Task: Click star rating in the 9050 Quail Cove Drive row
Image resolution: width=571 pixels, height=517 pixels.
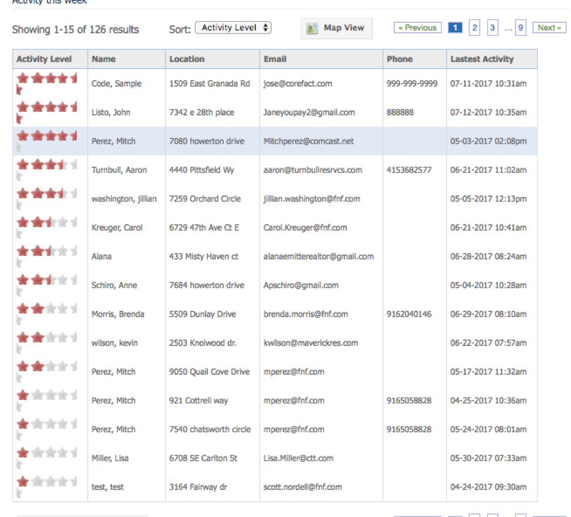Action: pos(47,371)
